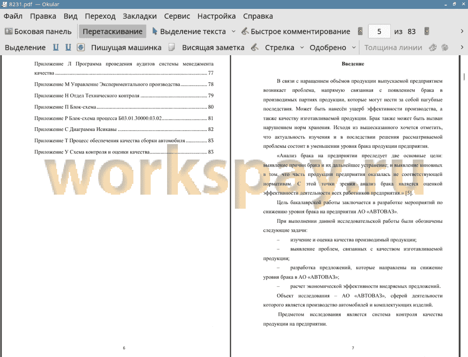Click the text selection cursor icon
468x357 pixels.
coord(154,31)
